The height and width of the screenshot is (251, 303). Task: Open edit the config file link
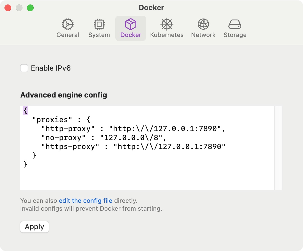[x=86, y=201]
